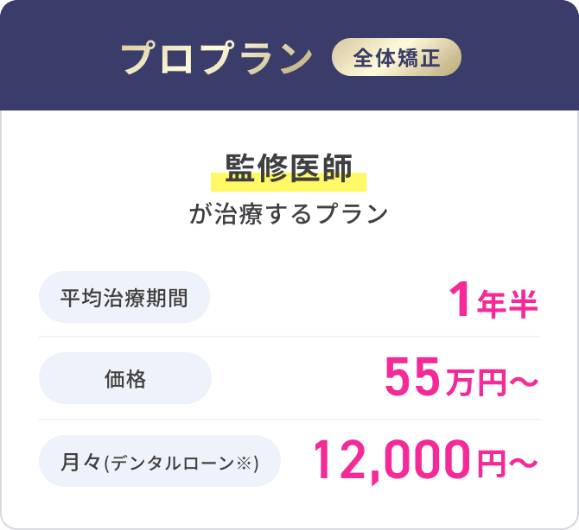Click the wave dash after 55万円

pyautogui.click(x=524, y=382)
